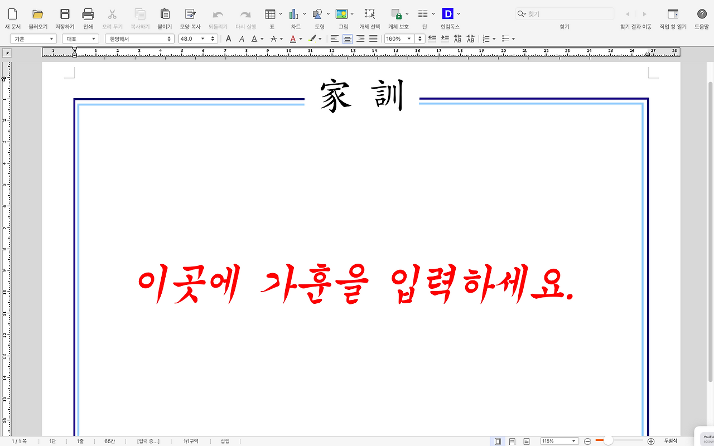Screen dimensions: 714x446
Task: Step the font size spinner arrows
Action: (x=213, y=39)
